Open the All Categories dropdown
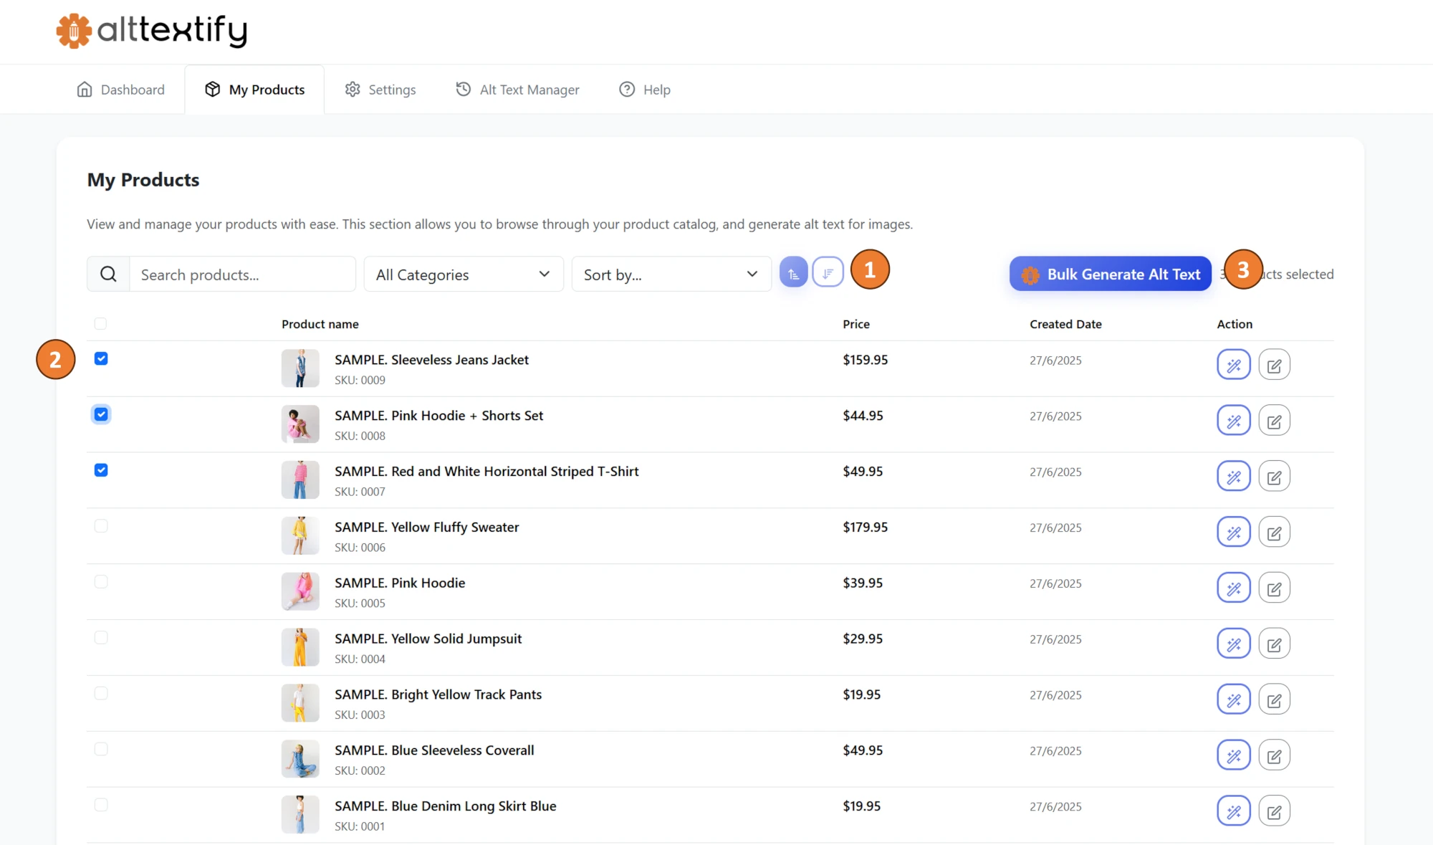Image resolution: width=1433 pixels, height=845 pixels. [x=463, y=274]
